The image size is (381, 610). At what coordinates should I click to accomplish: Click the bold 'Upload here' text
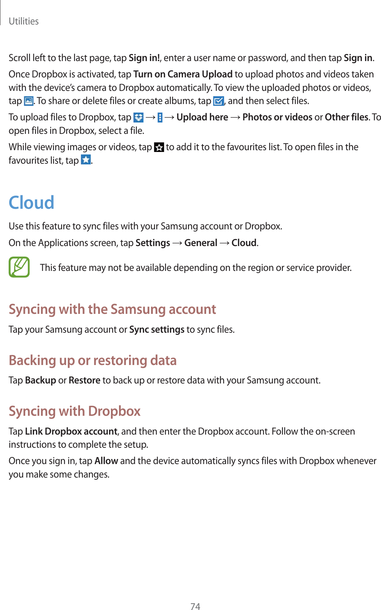[x=202, y=117]
